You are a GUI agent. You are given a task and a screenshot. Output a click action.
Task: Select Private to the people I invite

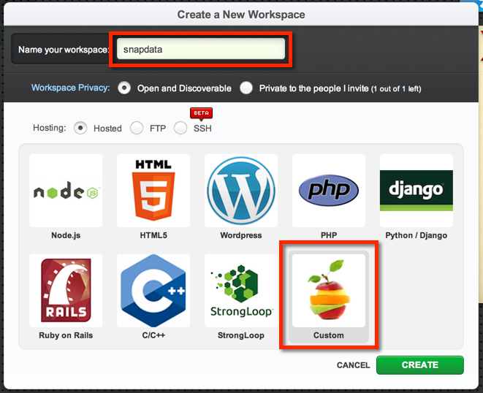(x=246, y=88)
